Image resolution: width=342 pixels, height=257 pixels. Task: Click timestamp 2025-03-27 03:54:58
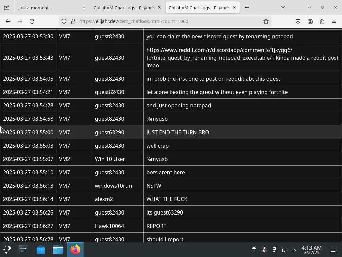click(x=28, y=119)
